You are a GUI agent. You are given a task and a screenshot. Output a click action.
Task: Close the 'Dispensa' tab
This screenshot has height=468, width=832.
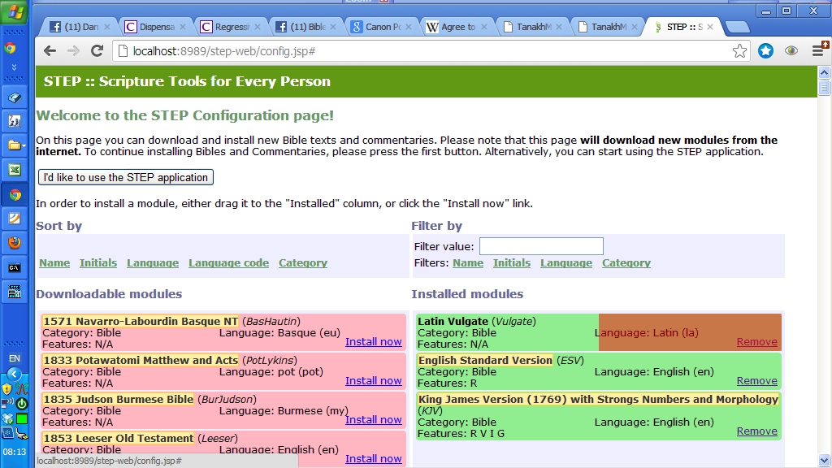coord(183,27)
